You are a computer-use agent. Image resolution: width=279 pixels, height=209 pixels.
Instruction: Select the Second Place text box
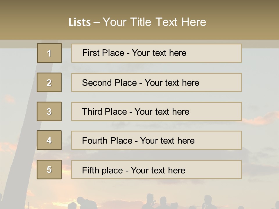(x=156, y=82)
